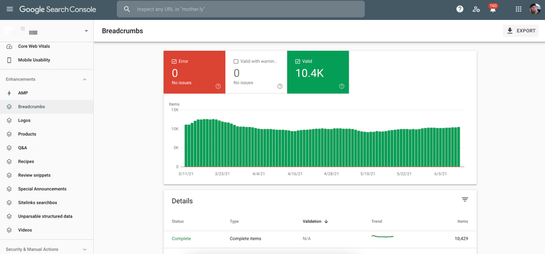Uncheck the Valid checkbox
The image size is (545, 254).
[298, 62]
